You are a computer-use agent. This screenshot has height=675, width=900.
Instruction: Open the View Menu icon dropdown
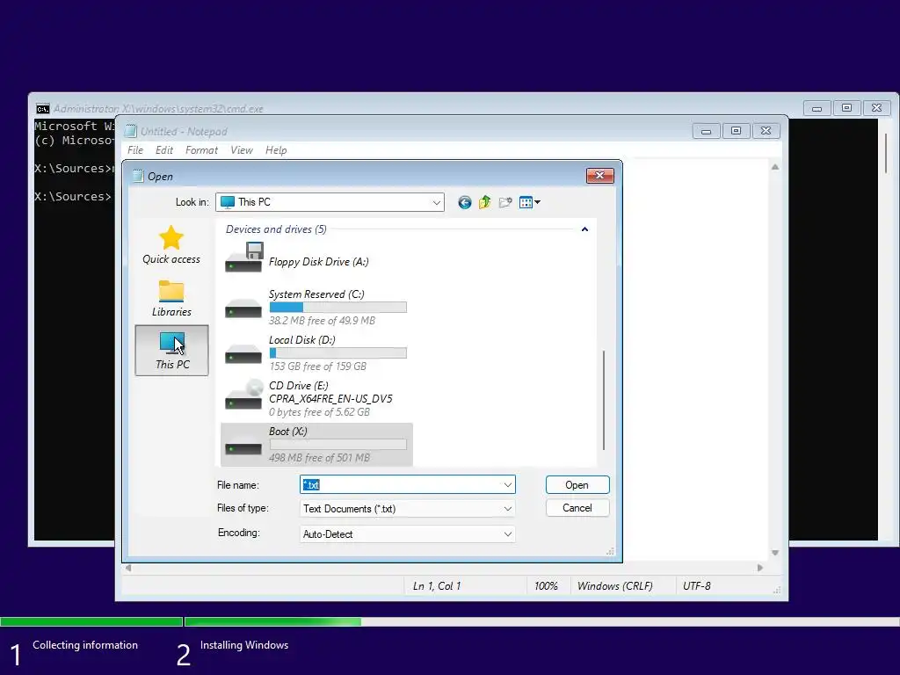pyautogui.click(x=529, y=202)
